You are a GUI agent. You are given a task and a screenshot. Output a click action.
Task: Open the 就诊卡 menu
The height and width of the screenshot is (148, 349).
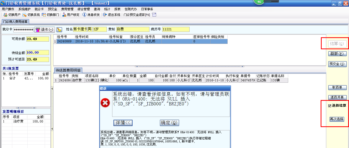39,9
